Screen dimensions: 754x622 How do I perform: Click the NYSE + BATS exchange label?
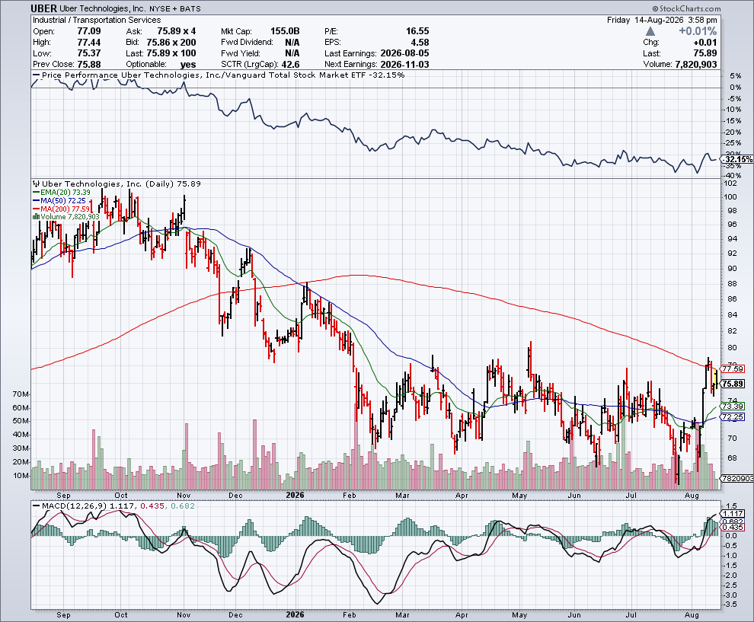click(177, 8)
